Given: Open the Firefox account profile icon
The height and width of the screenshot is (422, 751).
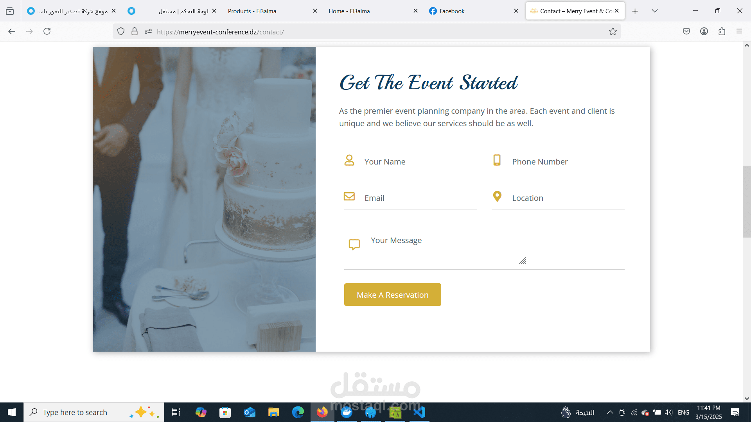Looking at the screenshot, I should click(x=704, y=31).
